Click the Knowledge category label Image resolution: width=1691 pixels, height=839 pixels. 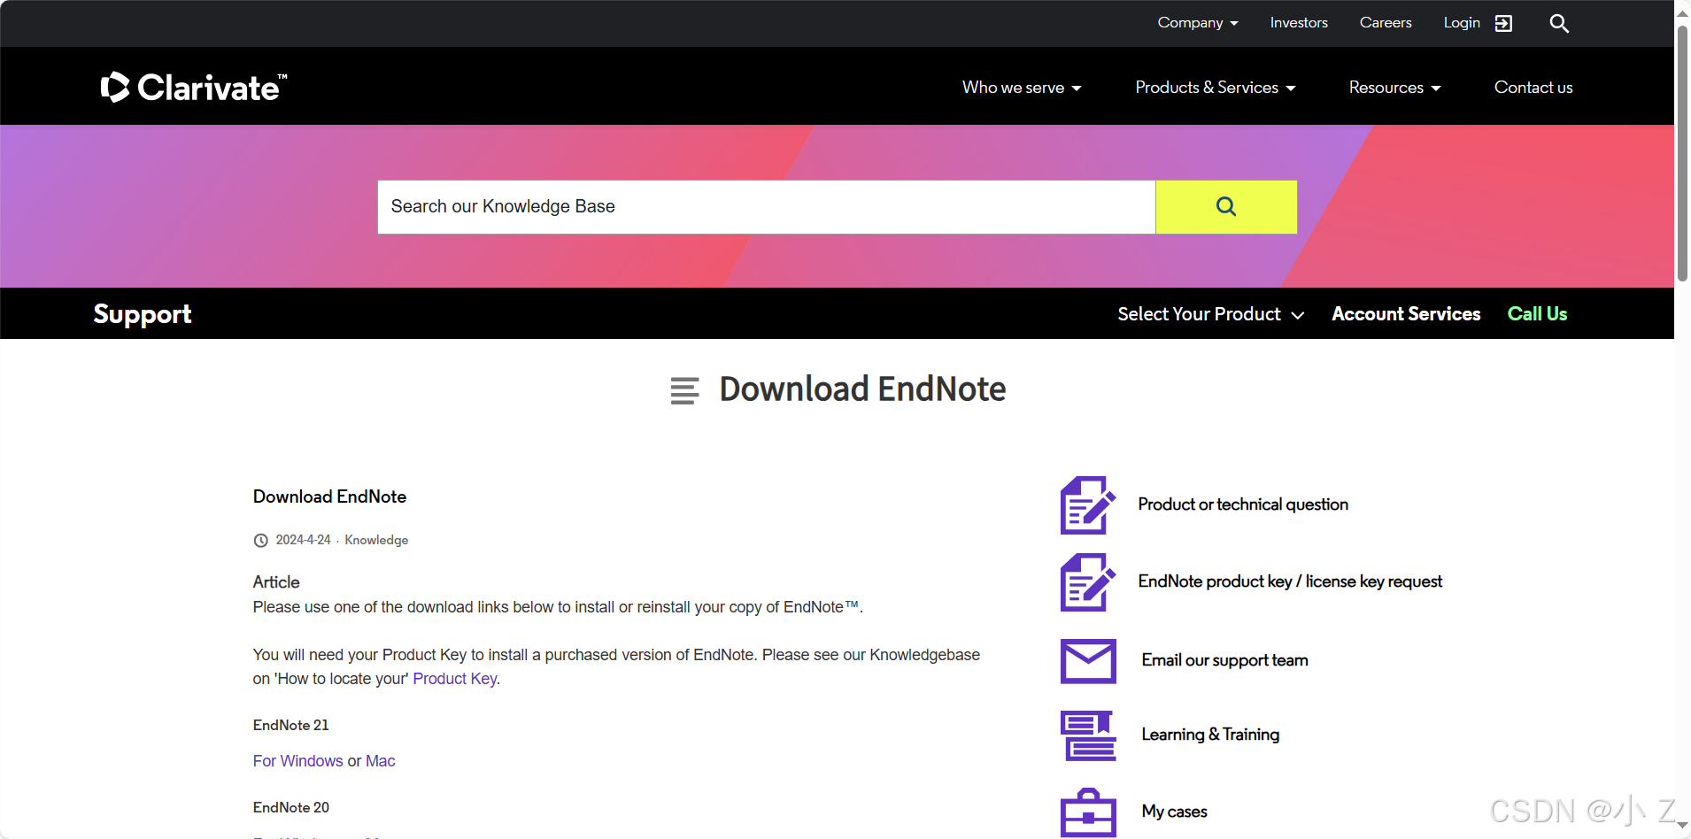(376, 540)
